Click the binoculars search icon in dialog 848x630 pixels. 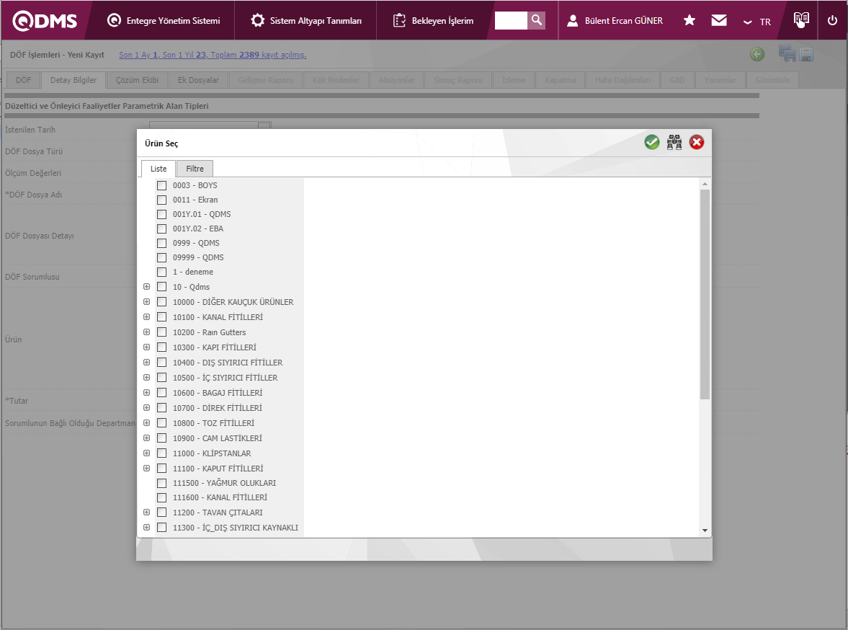(x=674, y=143)
